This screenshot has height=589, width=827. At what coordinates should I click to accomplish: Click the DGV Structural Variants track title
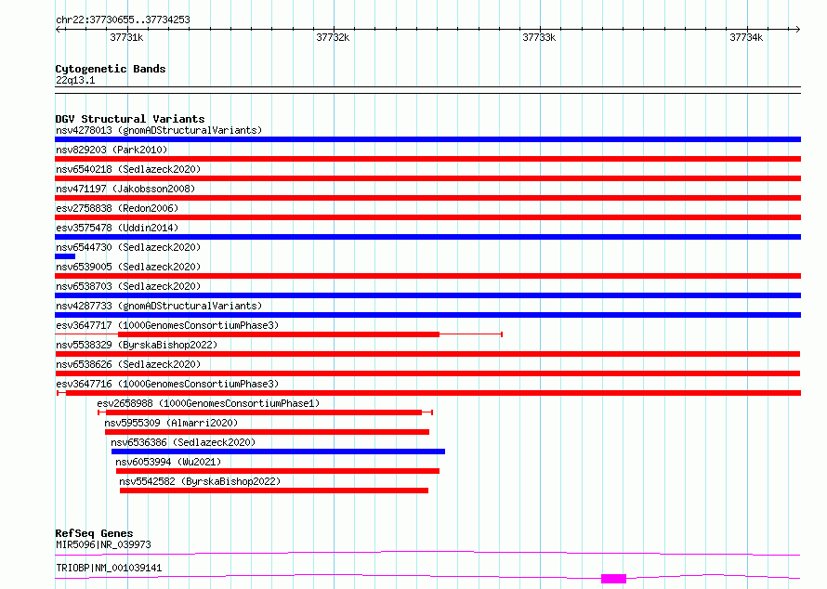130,119
